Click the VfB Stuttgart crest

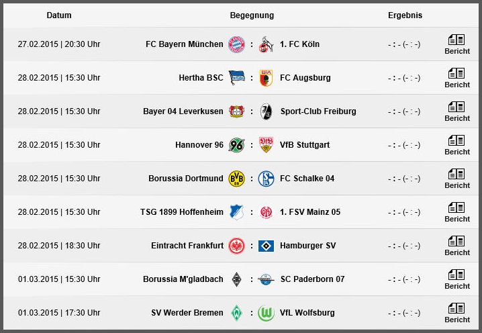click(266, 145)
